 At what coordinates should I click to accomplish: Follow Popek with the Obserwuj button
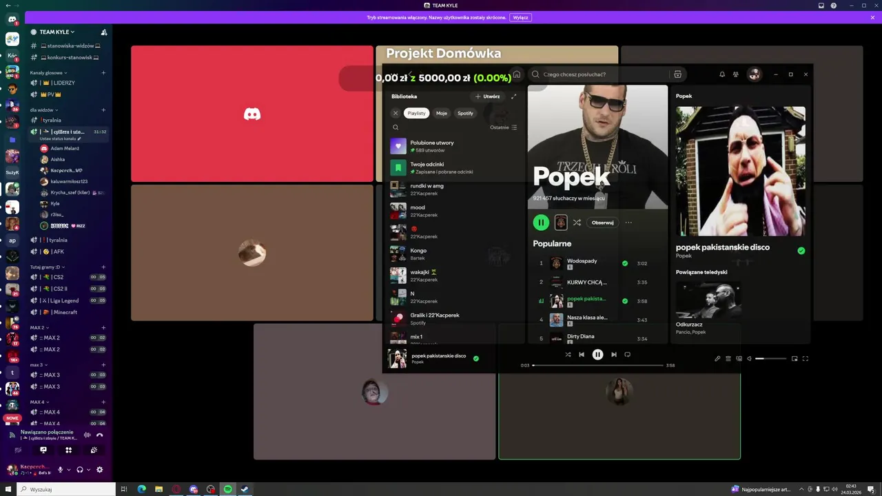pos(603,223)
